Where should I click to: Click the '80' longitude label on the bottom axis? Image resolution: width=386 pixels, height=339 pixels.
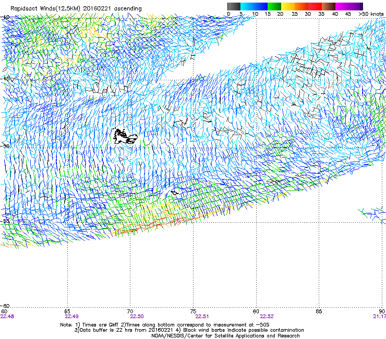(256, 312)
